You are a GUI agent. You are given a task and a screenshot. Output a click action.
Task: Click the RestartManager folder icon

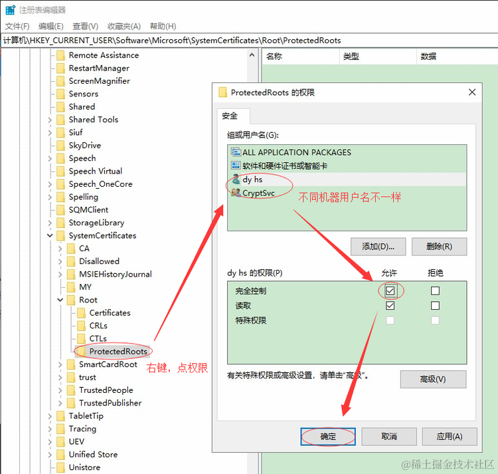60,68
